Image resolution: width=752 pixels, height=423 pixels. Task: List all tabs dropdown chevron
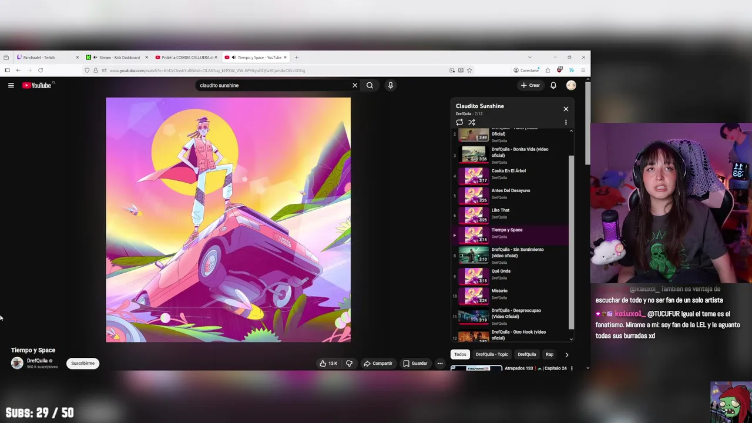click(x=529, y=58)
